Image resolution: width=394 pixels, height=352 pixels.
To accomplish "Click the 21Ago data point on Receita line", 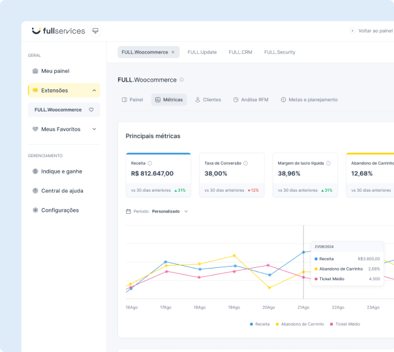I will point(303,252).
